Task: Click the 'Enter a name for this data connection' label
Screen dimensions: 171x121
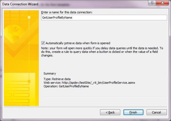Action: tap(67, 12)
